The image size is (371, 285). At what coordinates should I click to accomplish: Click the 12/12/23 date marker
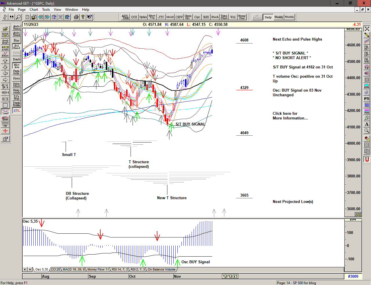click(x=230, y=276)
